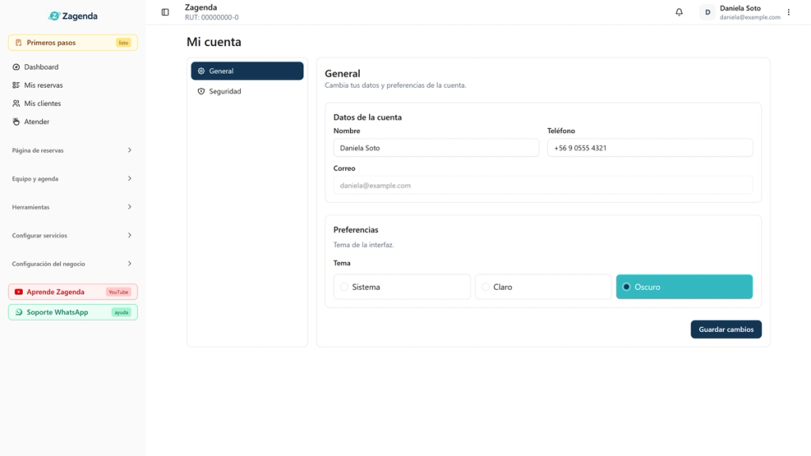Open Primeros pasos guide
The height and width of the screenshot is (456, 811).
pyautogui.click(x=73, y=43)
